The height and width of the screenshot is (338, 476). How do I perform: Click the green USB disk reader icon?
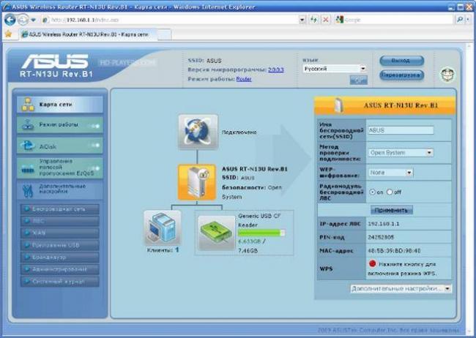click(x=216, y=233)
